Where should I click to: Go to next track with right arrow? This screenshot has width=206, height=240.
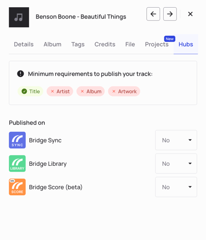coord(170,14)
